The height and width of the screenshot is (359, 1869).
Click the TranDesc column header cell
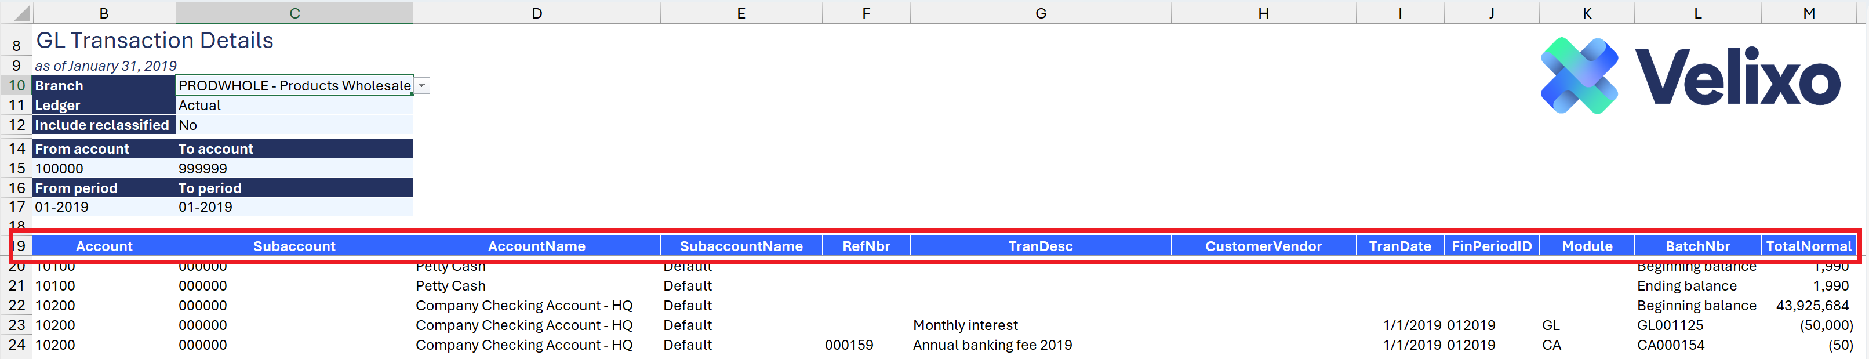[1039, 246]
